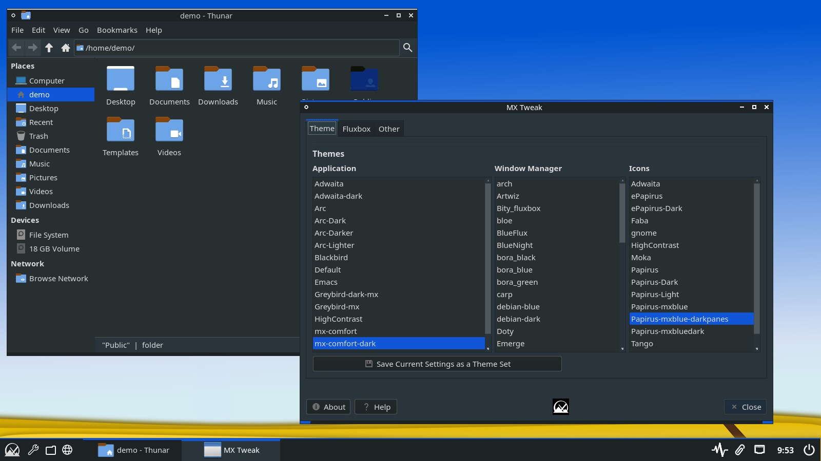821x461 pixels.
Task: Select the Templates folder icon
Action: click(x=121, y=130)
